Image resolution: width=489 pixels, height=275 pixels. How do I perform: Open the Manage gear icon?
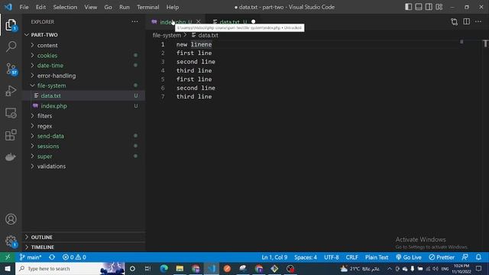[11, 241]
